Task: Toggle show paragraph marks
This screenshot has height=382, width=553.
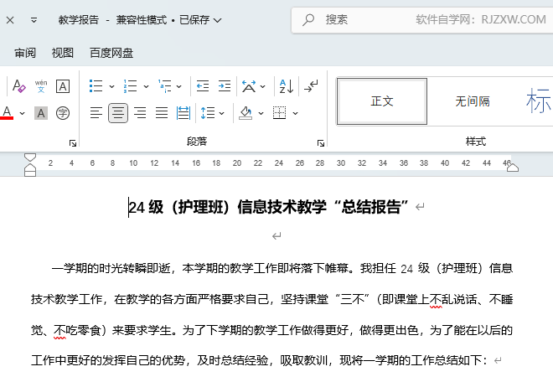Action: pyautogui.click(x=311, y=86)
